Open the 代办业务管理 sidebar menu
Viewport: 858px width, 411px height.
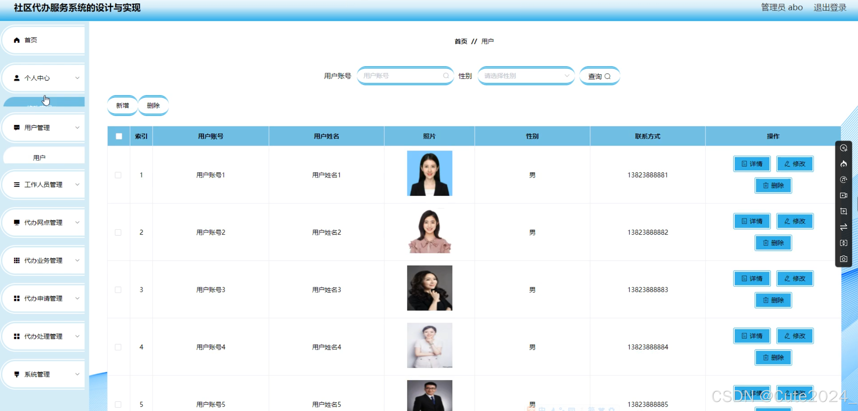point(43,261)
